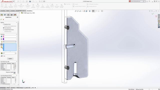Open the help question mark in title bar
160x90 pixels.
coord(149,1)
